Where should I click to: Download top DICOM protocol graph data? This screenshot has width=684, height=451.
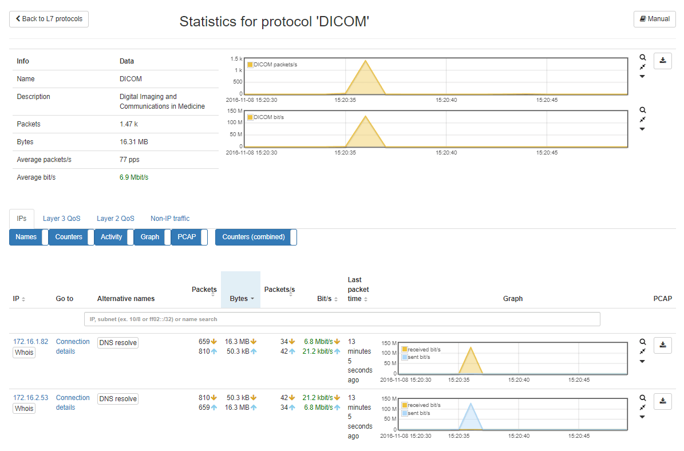tap(663, 61)
